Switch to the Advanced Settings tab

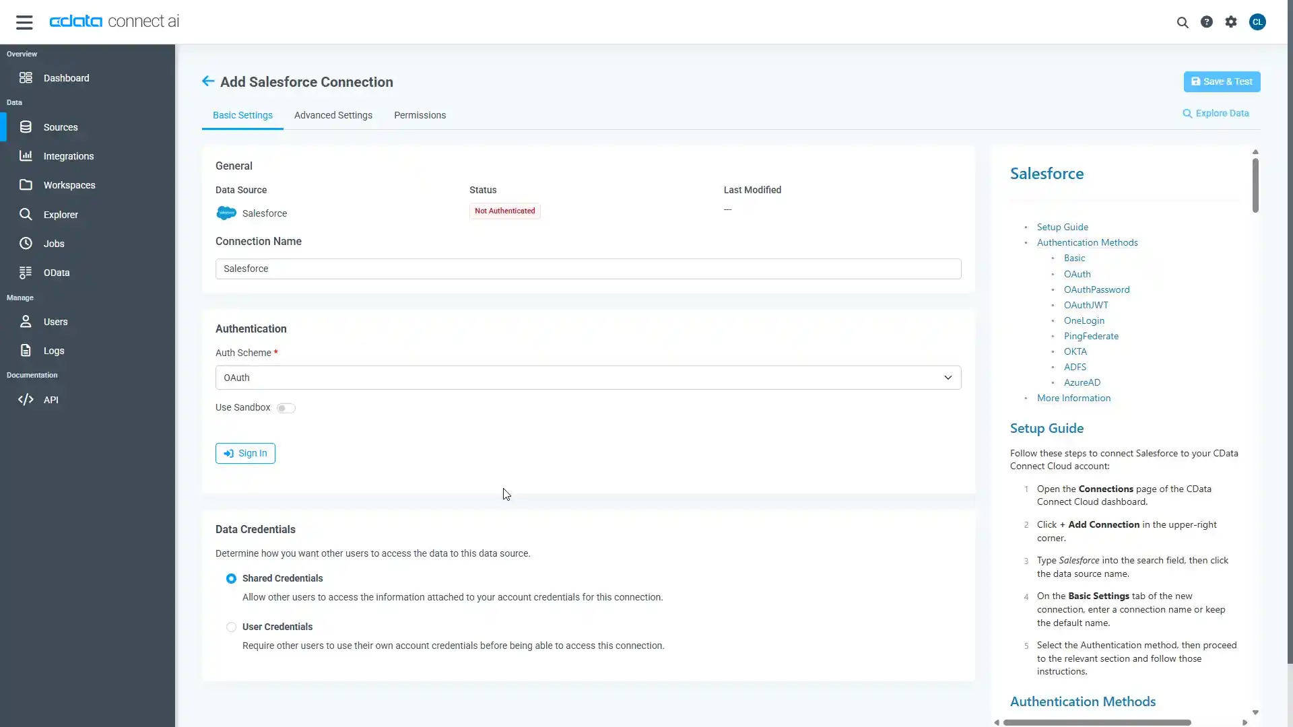(x=333, y=115)
